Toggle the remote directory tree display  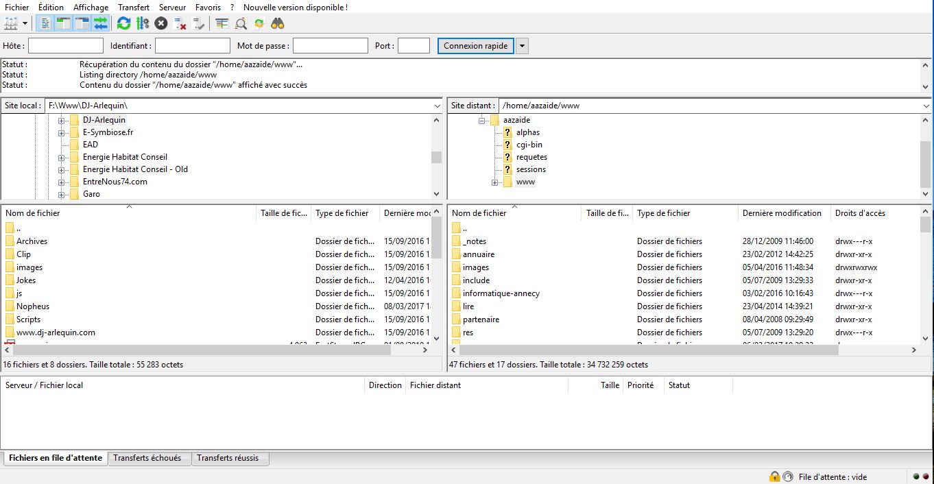click(x=82, y=23)
